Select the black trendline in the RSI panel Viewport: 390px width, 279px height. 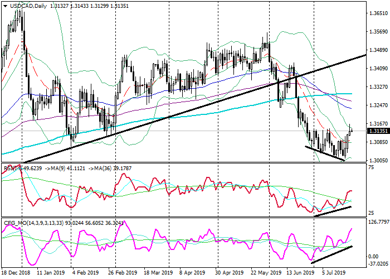coord(333,211)
